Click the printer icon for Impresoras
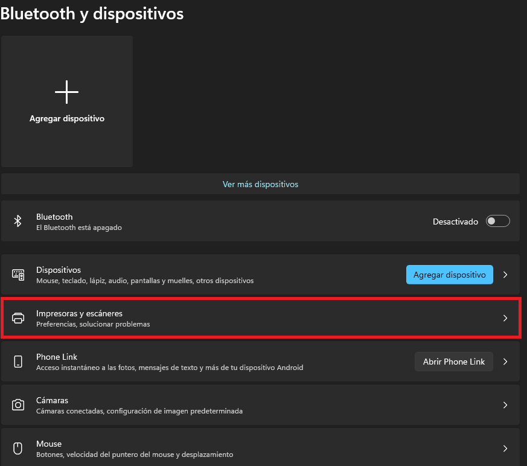This screenshot has height=466, width=527. pos(18,318)
